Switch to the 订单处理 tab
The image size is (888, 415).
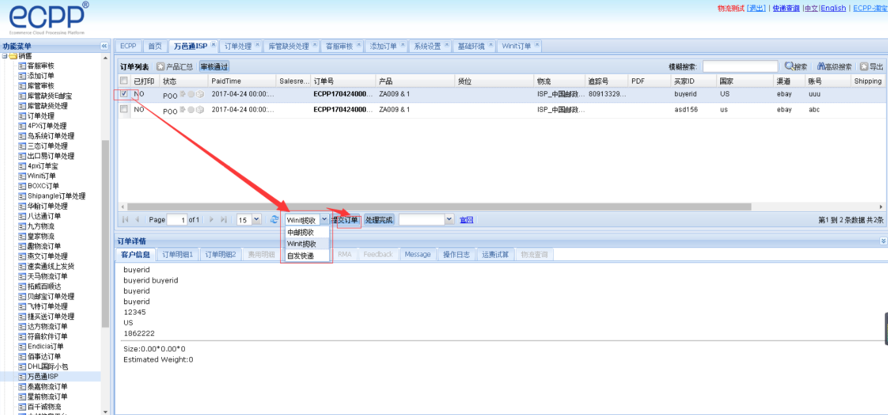(238, 46)
